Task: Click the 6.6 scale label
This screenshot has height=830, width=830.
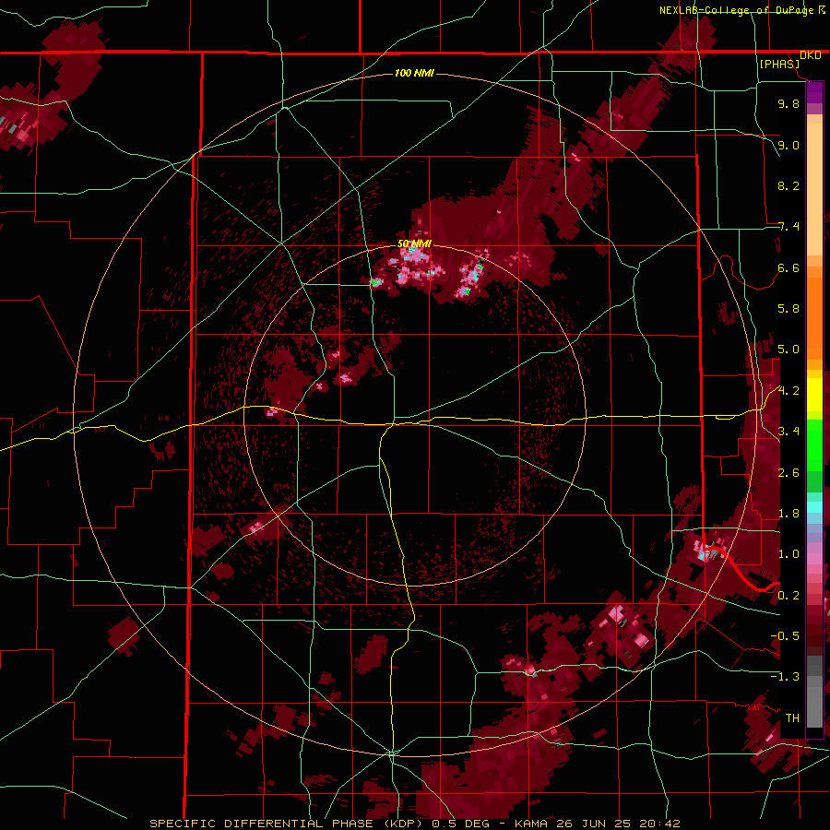Action: (788, 267)
